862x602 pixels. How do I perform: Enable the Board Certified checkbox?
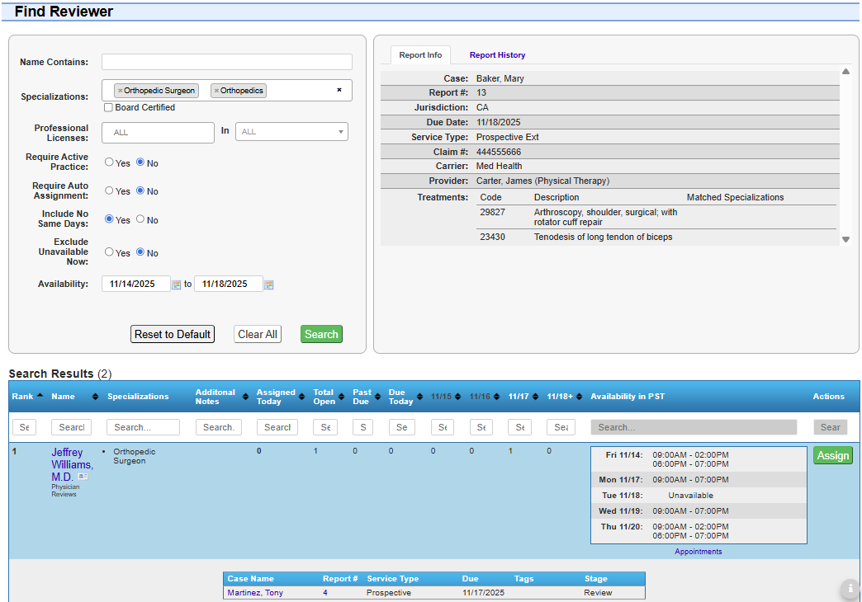point(108,107)
